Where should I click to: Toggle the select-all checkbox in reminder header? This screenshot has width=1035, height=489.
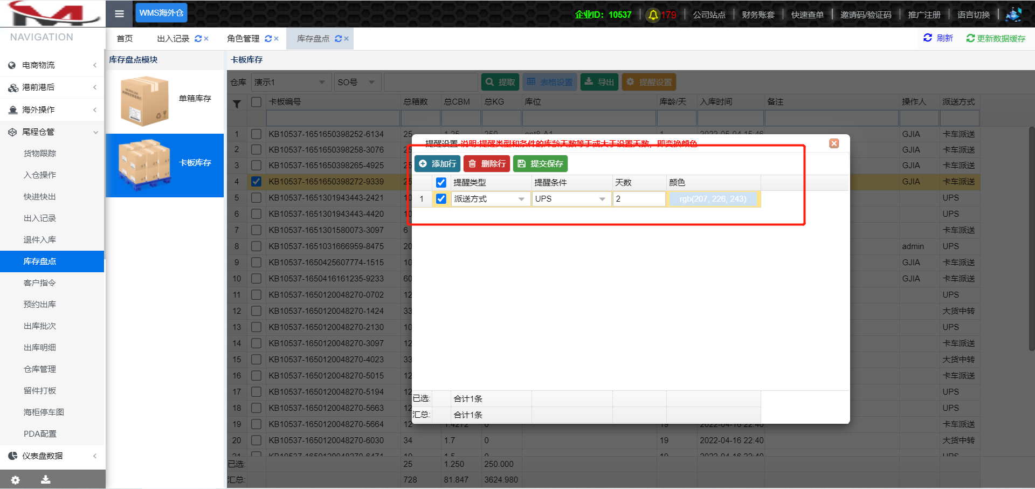pyautogui.click(x=441, y=183)
